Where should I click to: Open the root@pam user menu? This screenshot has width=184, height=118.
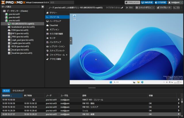175,2
